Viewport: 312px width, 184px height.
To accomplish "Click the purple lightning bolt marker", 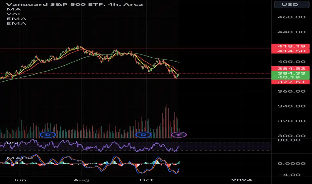I will (x=179, y=135).
